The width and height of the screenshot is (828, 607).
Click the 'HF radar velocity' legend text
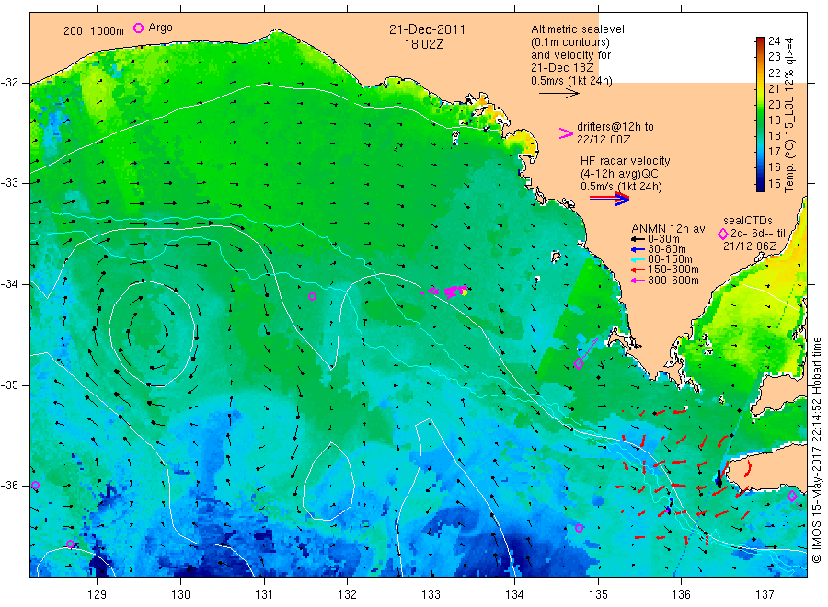[x=626, y=161]
